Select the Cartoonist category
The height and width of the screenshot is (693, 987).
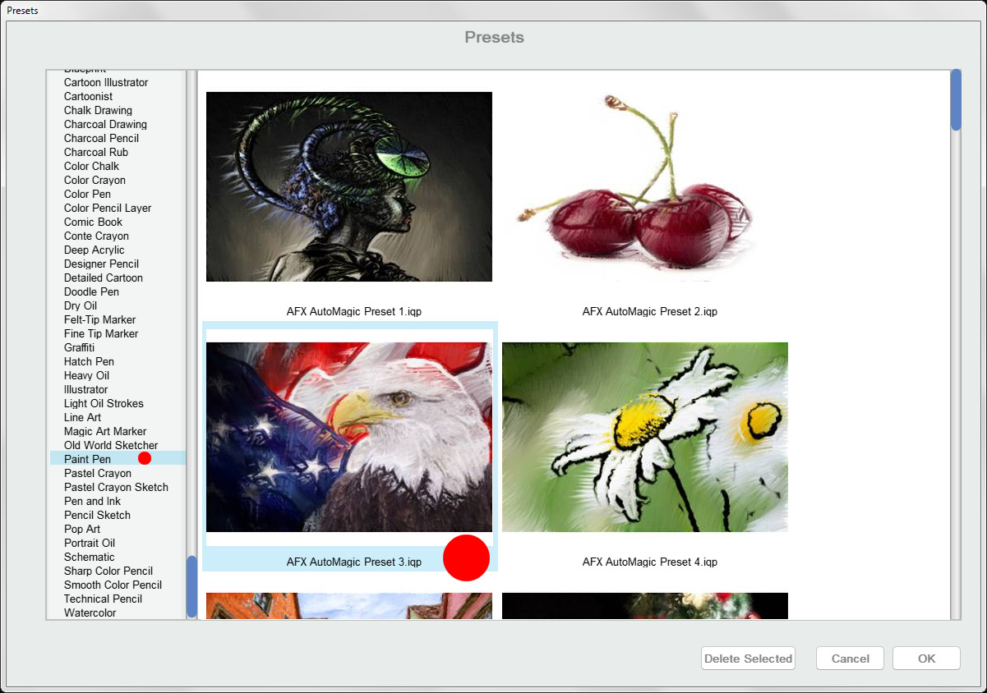click(89, 96)
